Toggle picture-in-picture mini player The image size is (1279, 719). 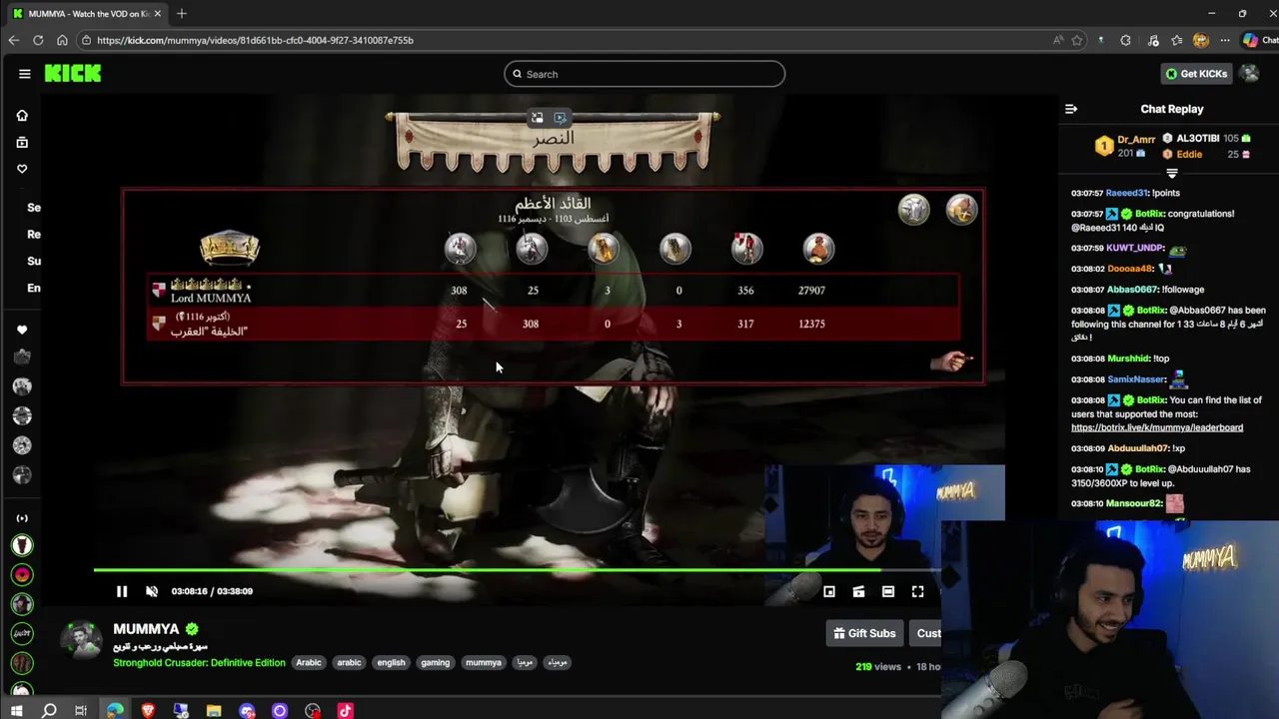(x=829, y=591)
